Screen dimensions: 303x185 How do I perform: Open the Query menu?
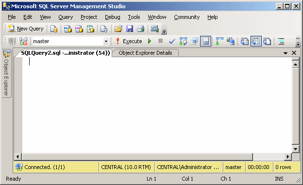66,17
